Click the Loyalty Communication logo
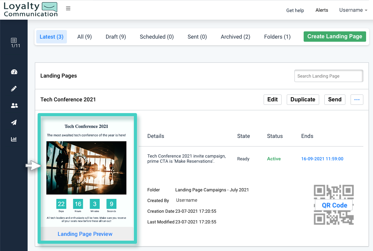Screen dimensions: 373x251 [30, 10]
